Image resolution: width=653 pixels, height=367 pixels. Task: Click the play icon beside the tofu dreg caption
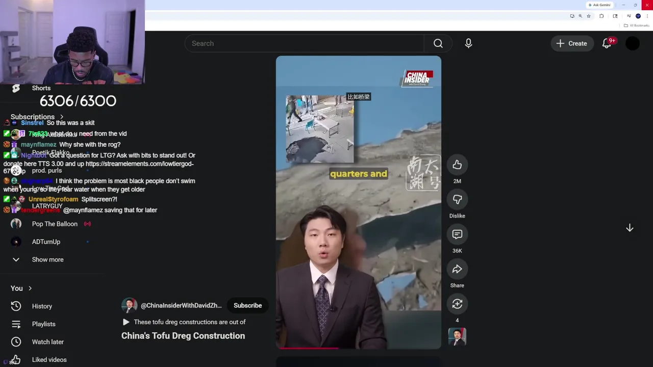tap(125, 322)
